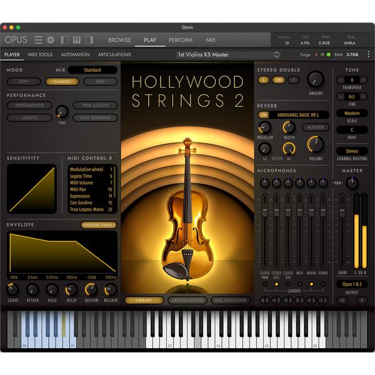Screen dimensions: 375x375
Task: Click the reverb Master button
Action: 316,127
